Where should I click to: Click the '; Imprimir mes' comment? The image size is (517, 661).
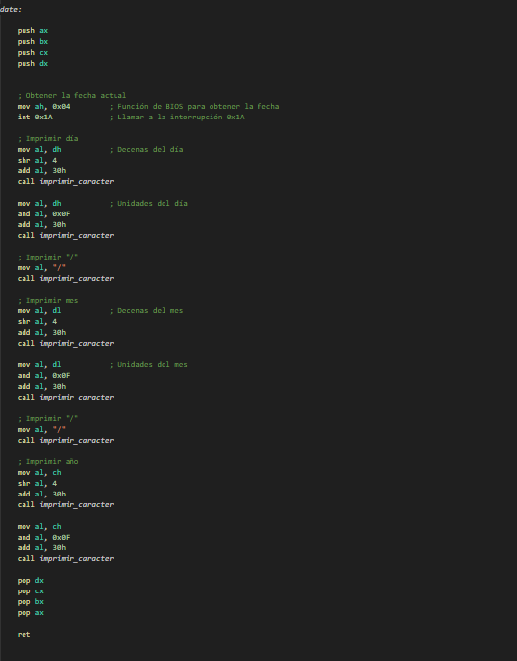click(x=48, y=301)
